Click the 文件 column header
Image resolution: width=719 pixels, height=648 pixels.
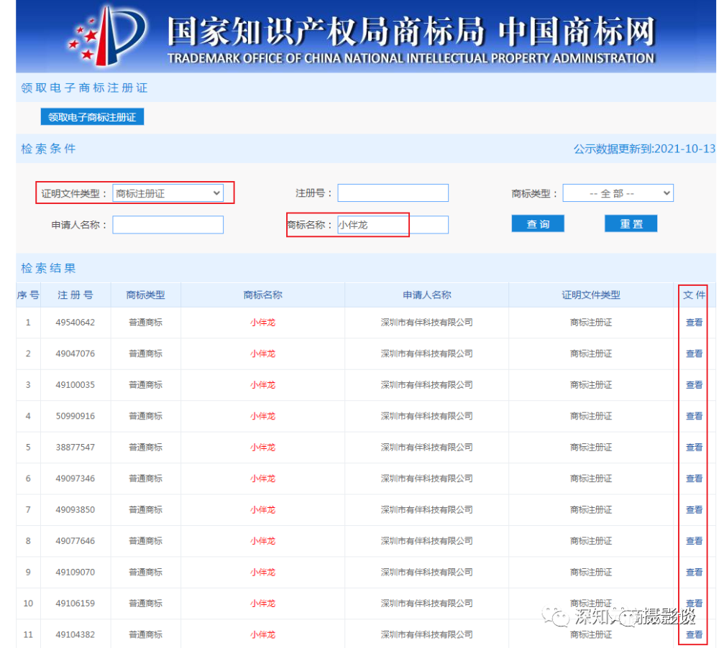click(x=694, y=295)
